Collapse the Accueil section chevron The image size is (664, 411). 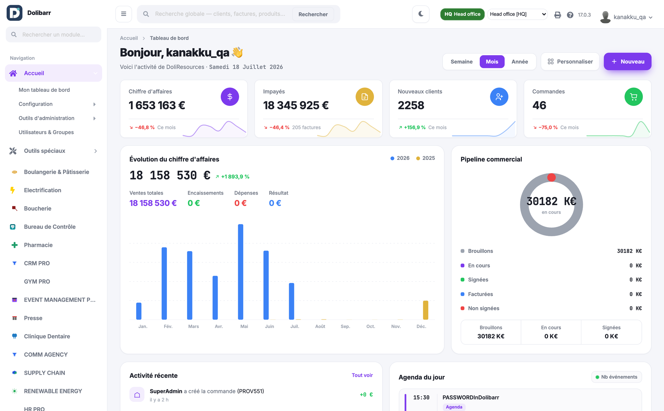[95, 73]
